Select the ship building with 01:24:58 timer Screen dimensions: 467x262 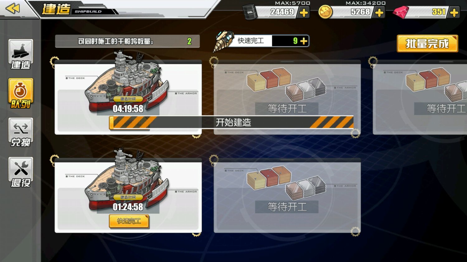(128, 196)
